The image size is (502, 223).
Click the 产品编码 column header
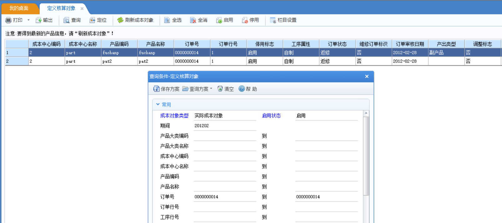coord(119,44)
